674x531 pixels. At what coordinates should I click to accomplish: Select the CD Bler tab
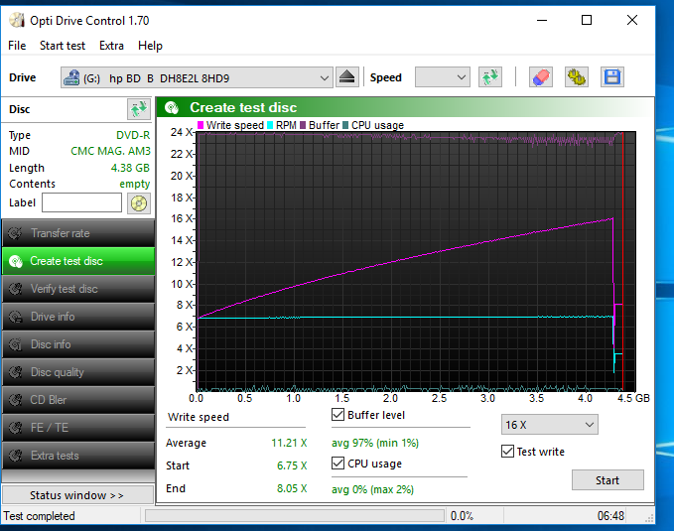click(78, 400)
